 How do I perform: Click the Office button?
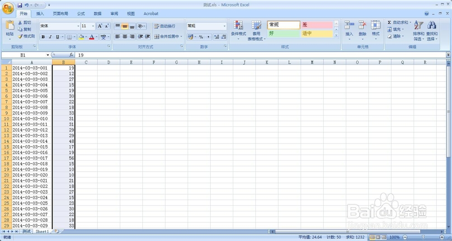click(x=8, y=8)
